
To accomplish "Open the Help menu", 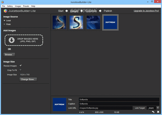I will pyautogui.click(x=33, y=6).
